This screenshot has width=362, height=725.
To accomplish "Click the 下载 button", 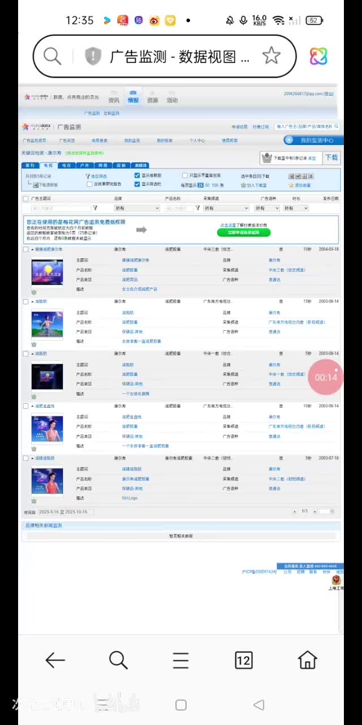I will 331,157.
